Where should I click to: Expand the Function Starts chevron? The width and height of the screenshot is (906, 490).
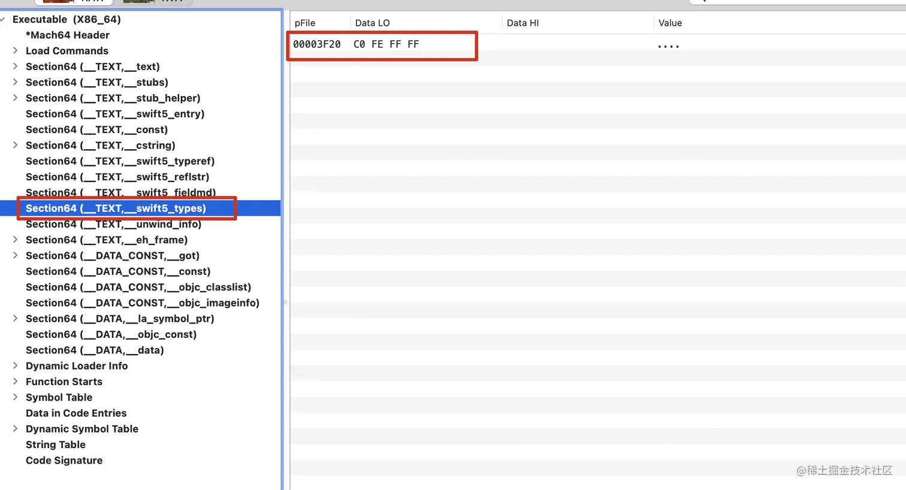[15, 382]
